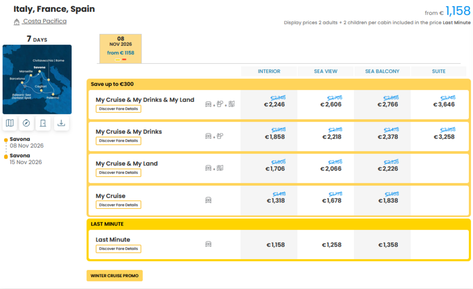Select Interior price €1,318
The image size is (473, 289).
pos(276,200)
